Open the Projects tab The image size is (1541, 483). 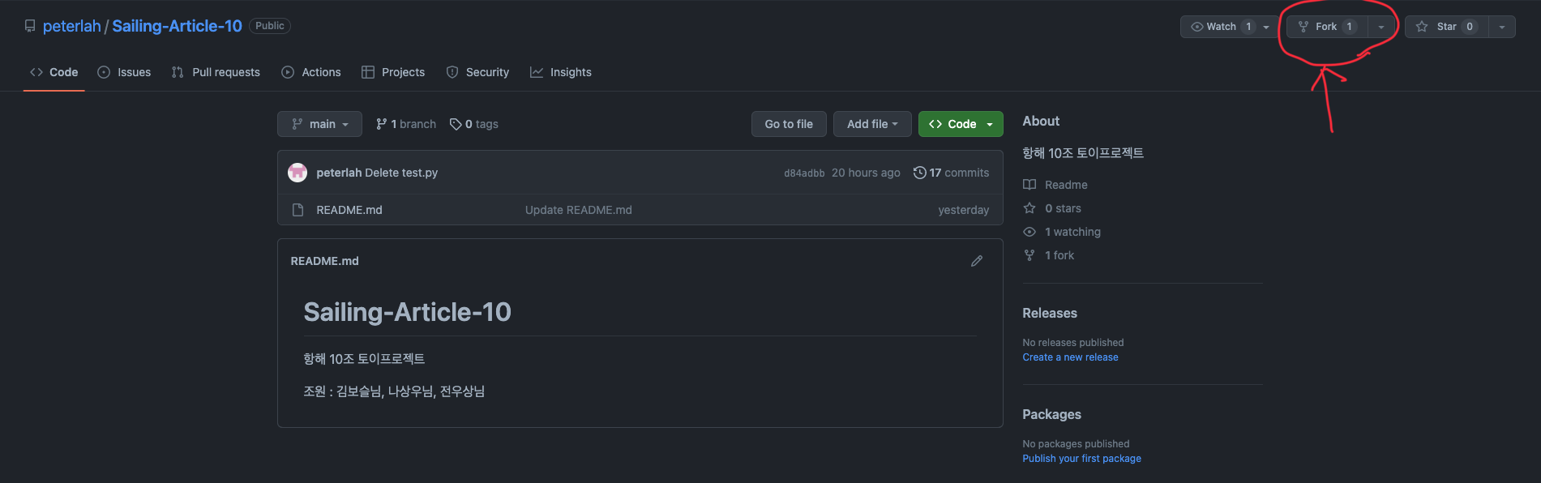(393, 72)
